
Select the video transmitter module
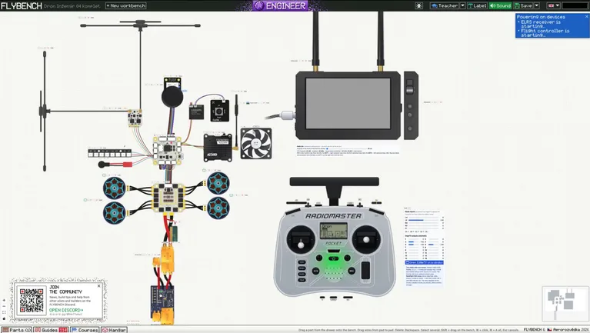click(x=218, y=148)
